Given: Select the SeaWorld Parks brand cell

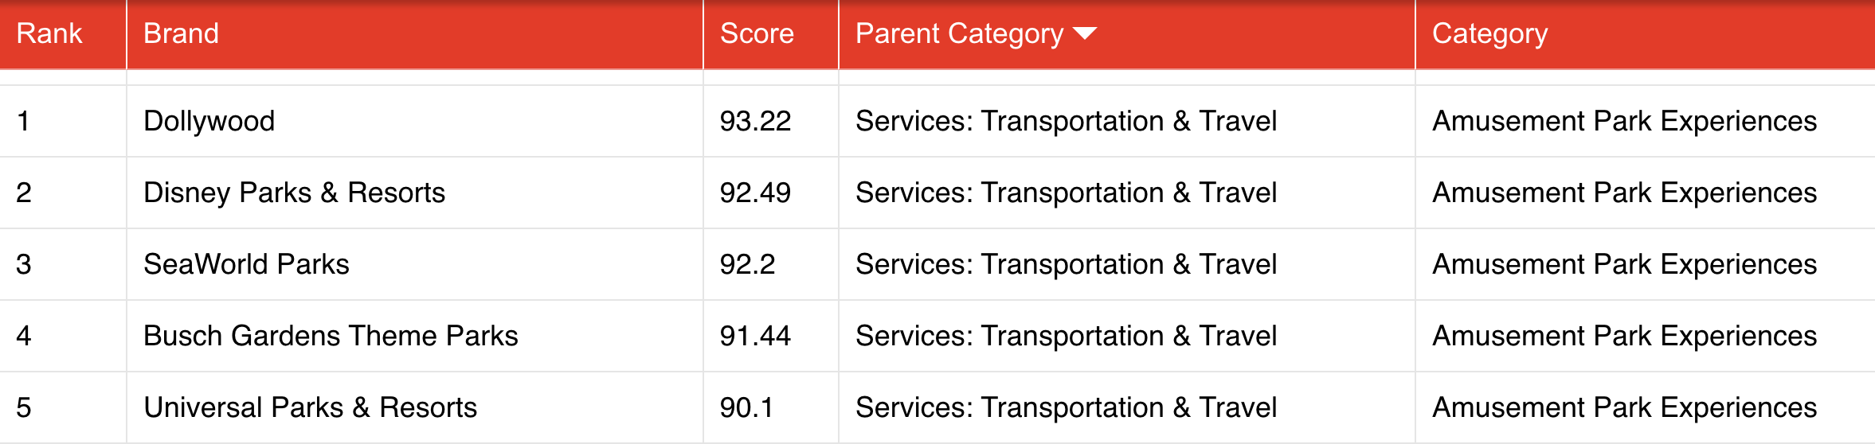Looking at the screenshot, I should click(246, 264).
